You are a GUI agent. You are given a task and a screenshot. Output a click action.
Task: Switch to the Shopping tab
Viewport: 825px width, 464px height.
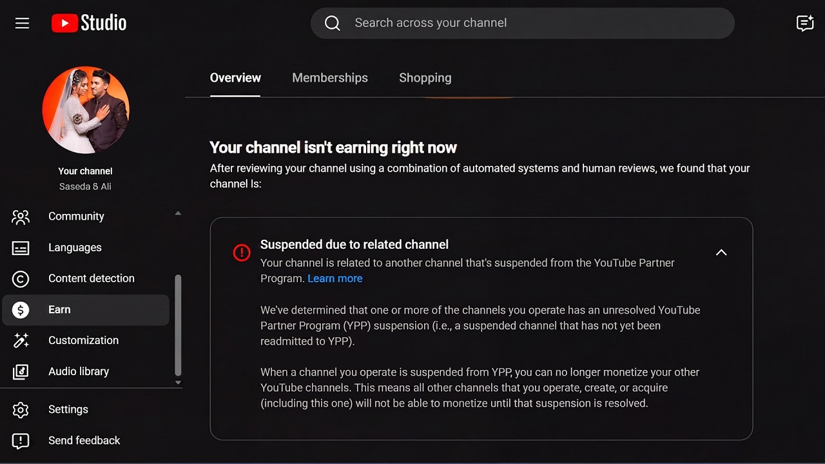pyautogui.click(x=425, y=78)
